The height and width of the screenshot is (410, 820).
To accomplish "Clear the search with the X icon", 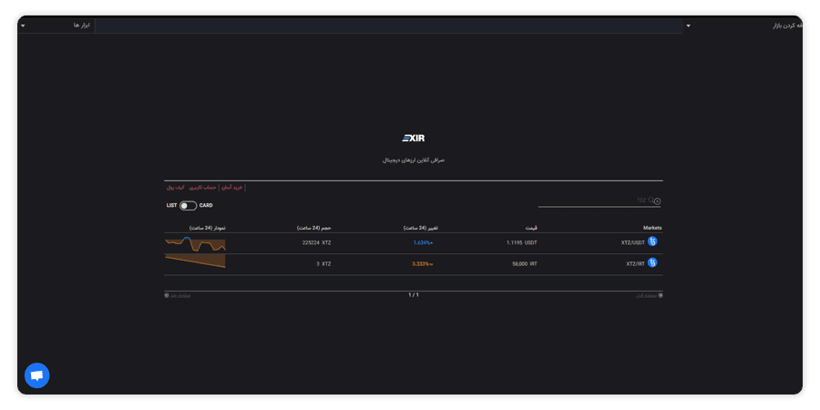I will (657, 200).
